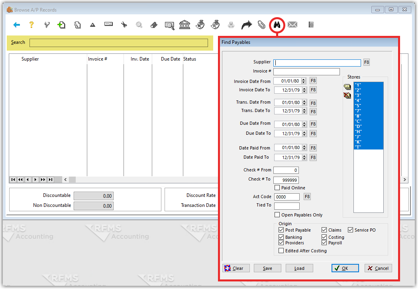Toggle the Edited After Costing checkbox
418x289 pixels.
281,251
